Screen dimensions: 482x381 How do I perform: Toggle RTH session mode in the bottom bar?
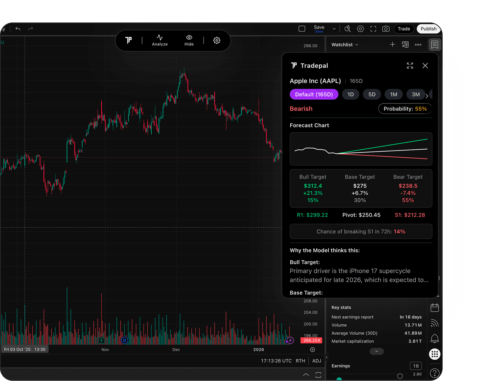coord(300,361)
